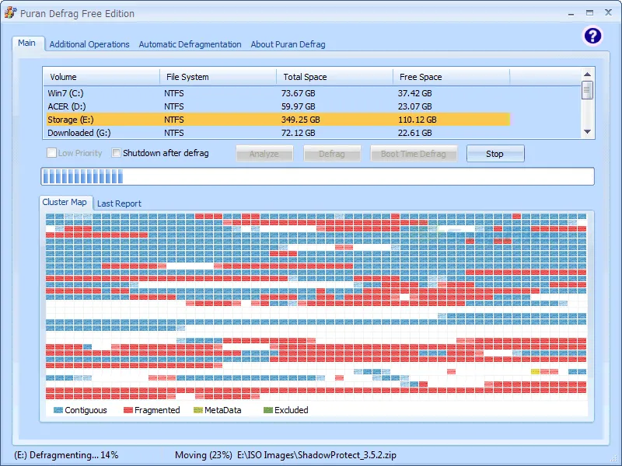Open the Automatic Defragmentation tab
This screenshot has width=622, height=466.
point(190,44)
